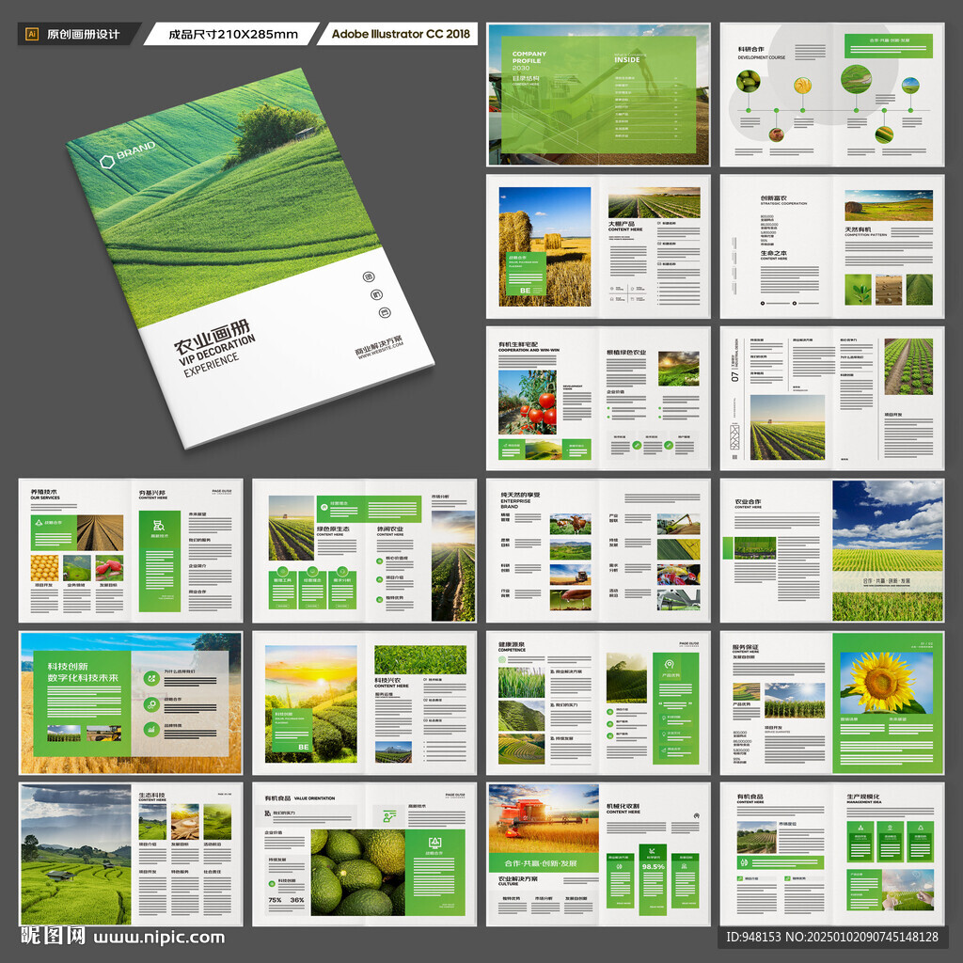Click 商业解决方案 text on the cover
Screen dimensions: 963x963
378,345
